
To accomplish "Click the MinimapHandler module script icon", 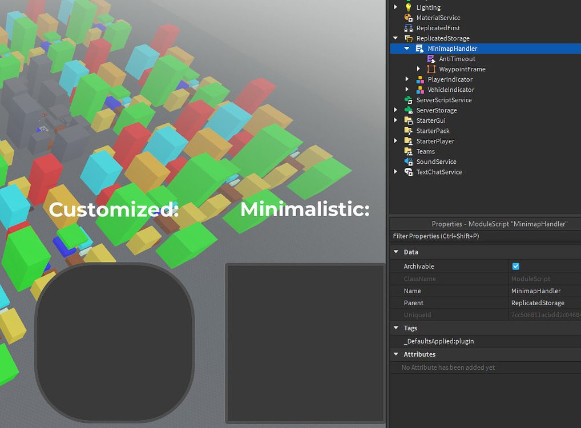I will pyautogui.click(x=420, y=49).
